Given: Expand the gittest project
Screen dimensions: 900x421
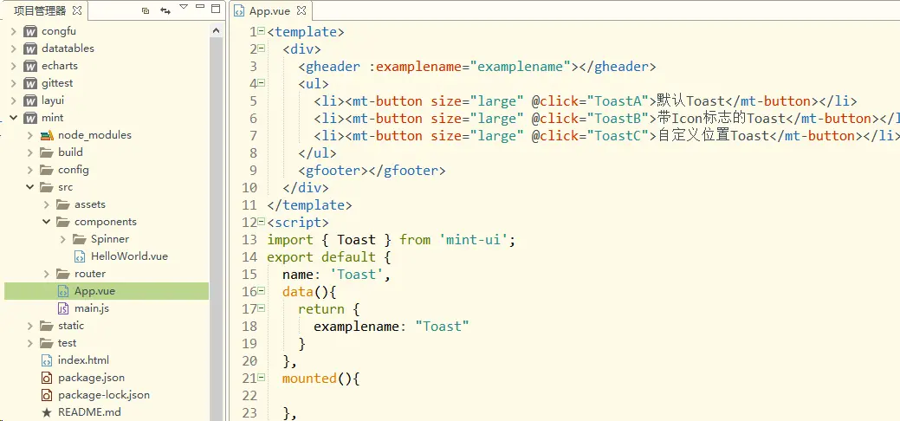Looking at the screenshot, I should pyautogui.click(x=13, y=83).
